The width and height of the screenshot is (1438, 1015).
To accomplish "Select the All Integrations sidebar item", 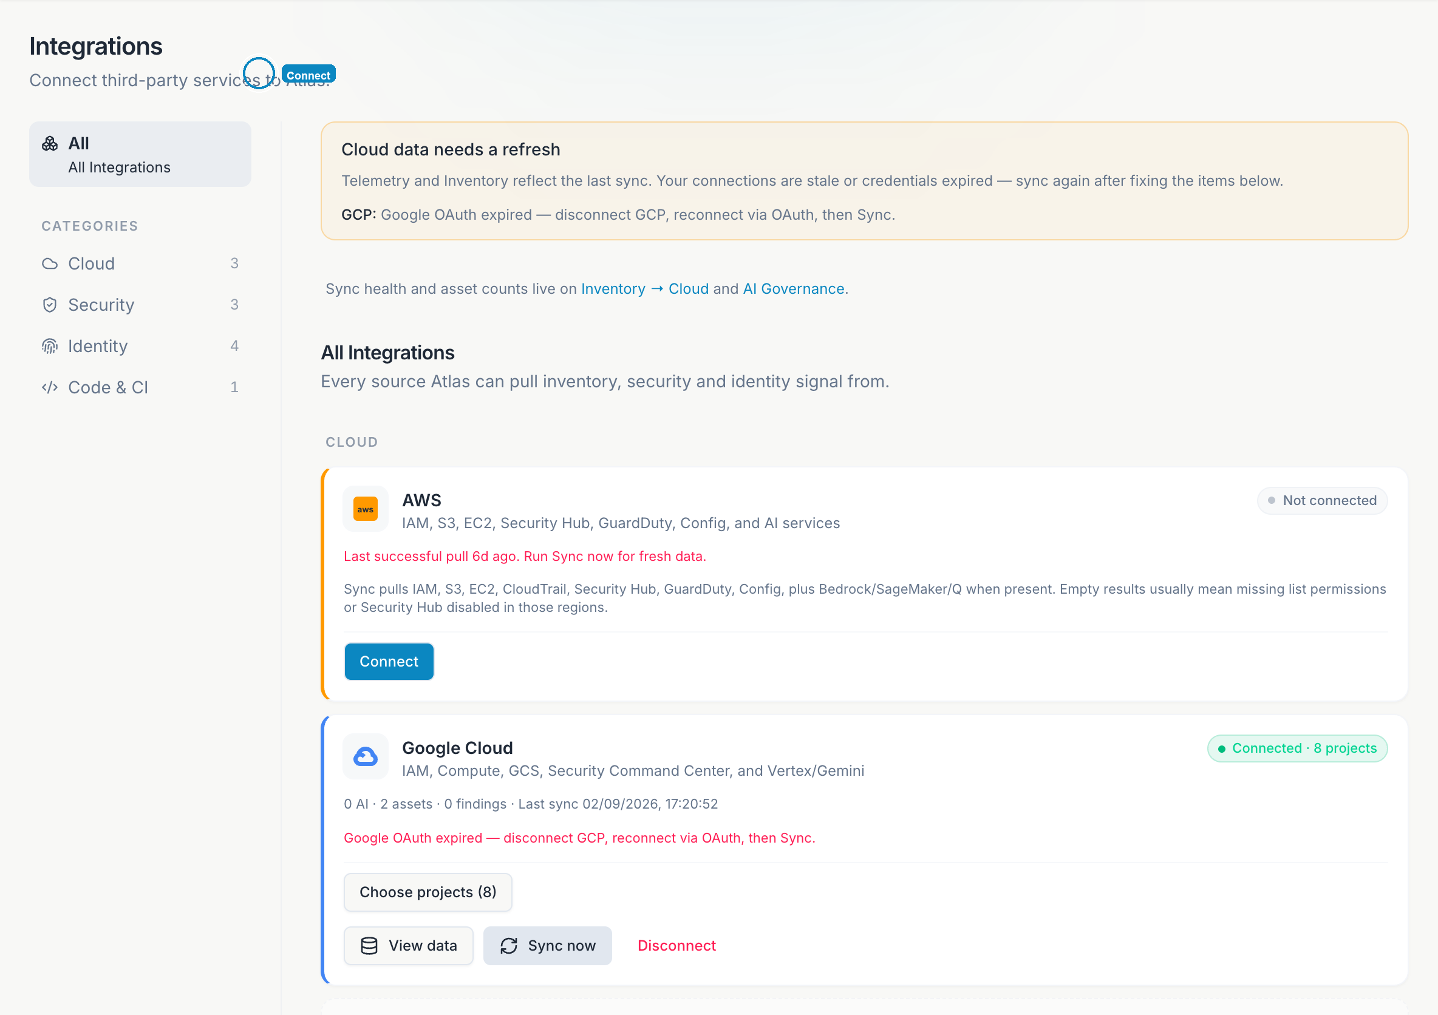I will point(140,155).
